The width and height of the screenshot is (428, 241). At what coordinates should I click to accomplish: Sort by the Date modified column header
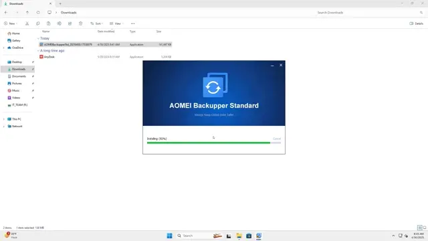pos(106,31)
